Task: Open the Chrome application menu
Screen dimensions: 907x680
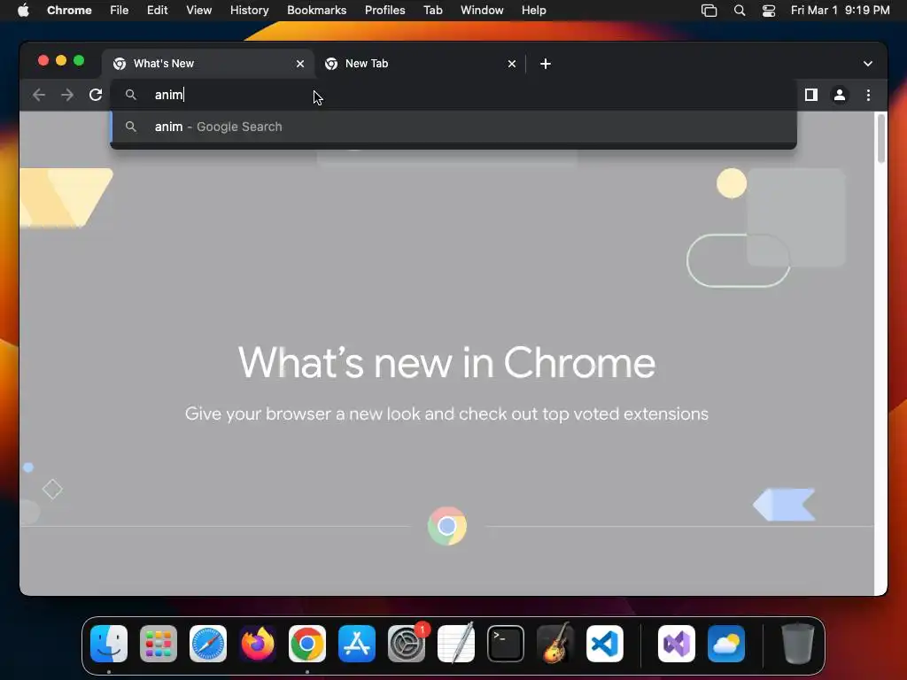Action: click(x=69, y=11)
